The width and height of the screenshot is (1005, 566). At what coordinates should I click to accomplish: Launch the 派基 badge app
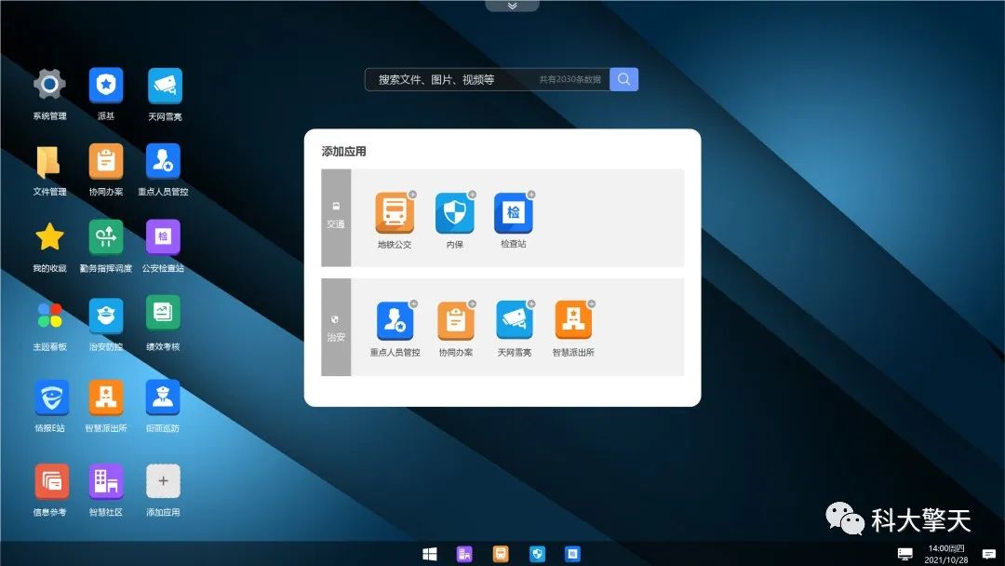pyautogui.click(x=106, y=85)
